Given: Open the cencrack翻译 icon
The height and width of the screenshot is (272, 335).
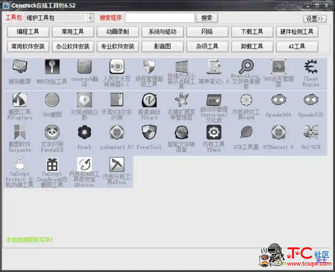Looking at the screenshot, I should click(x=84, y=66).
